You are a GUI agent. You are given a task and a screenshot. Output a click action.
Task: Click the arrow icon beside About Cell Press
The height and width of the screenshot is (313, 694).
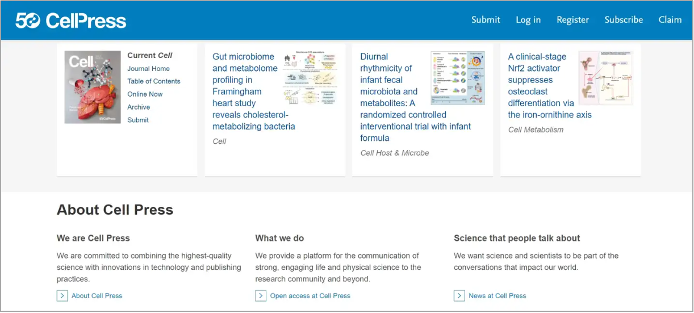[62, 295]
